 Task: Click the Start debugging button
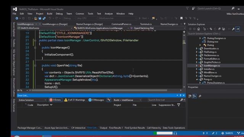[144, 18]
